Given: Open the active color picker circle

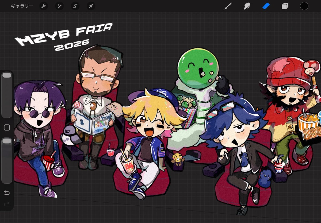Looking at the screenshot, I should pyautogui.click(x=304, y=6).
